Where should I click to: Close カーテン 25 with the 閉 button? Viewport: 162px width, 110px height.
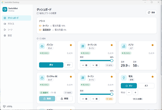pos(95,65)
